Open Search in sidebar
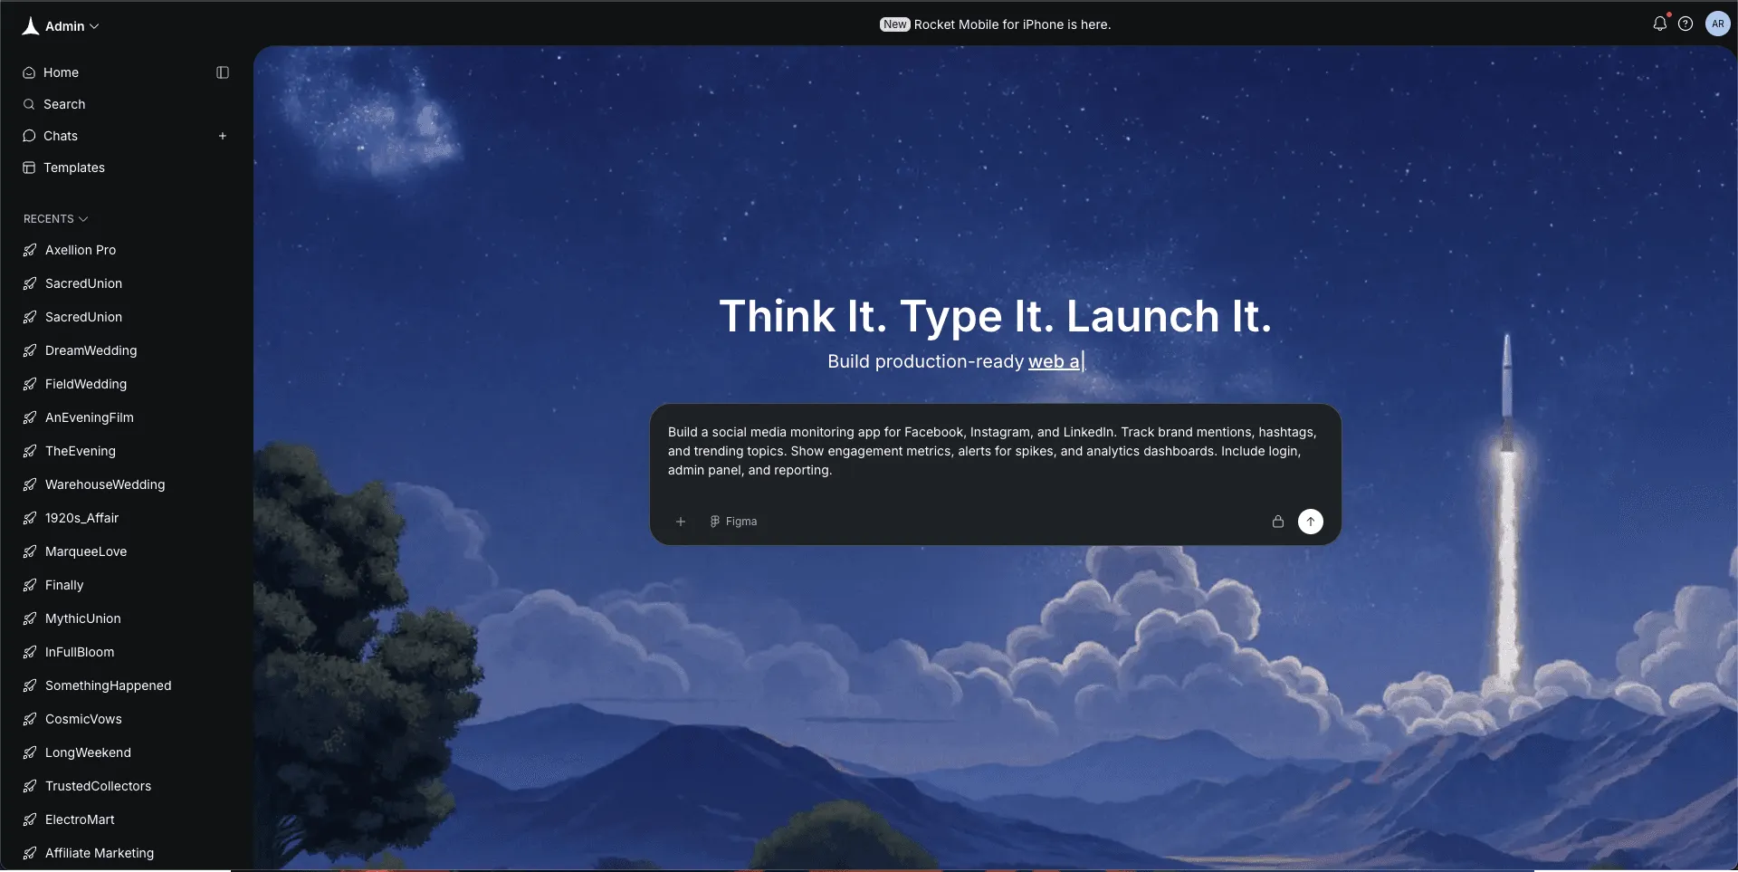 [x=64, y=104]
